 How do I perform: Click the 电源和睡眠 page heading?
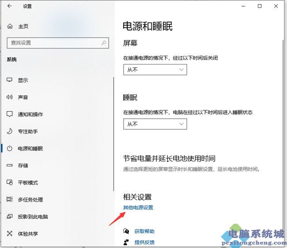click(147, 26)
